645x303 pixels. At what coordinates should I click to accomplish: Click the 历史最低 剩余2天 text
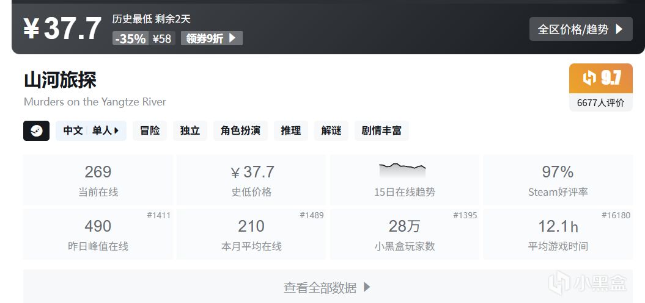point(152,19)
